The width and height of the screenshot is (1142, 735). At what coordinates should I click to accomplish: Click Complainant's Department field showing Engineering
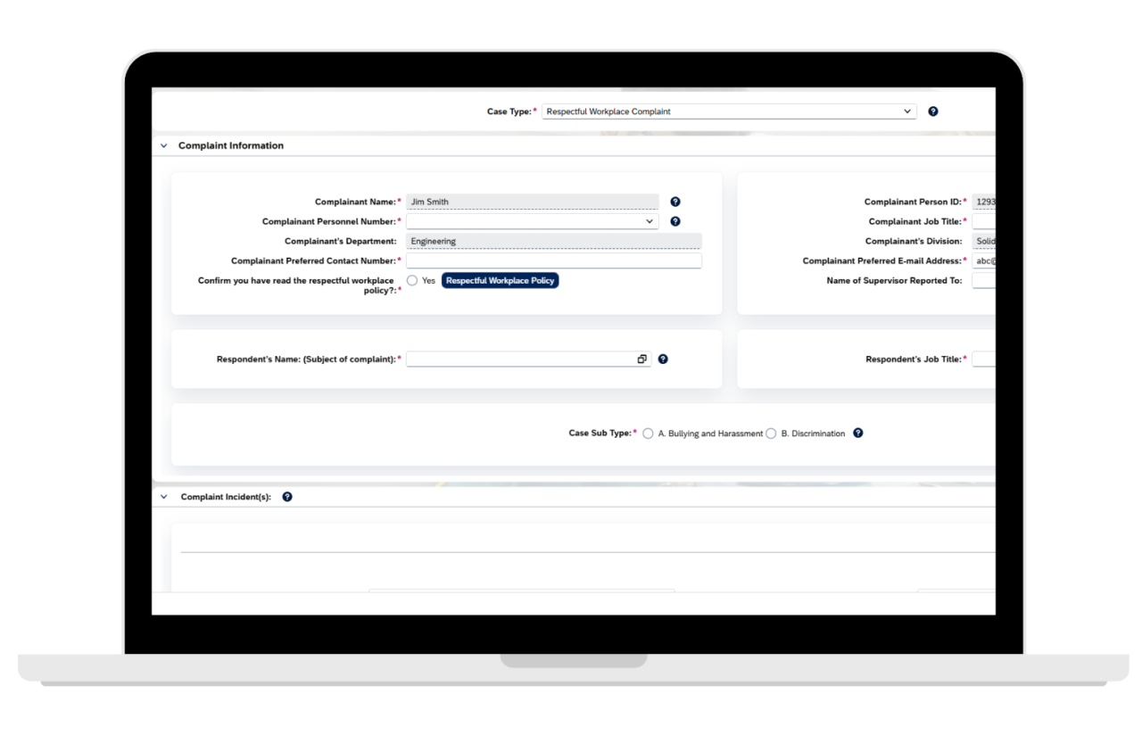[554, 241]
